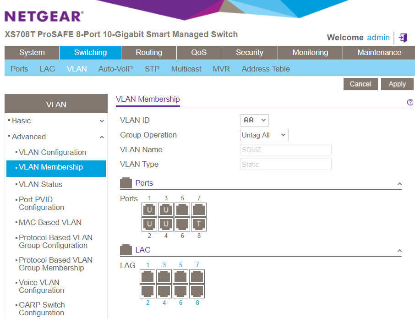
Task: Click the admin user link
Action: point(378,38)
